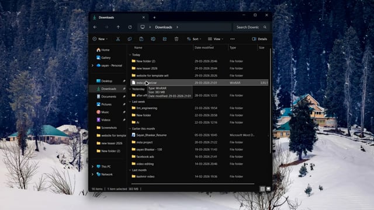Unpin Pictures using its pin icon

(x=124, y=104)
